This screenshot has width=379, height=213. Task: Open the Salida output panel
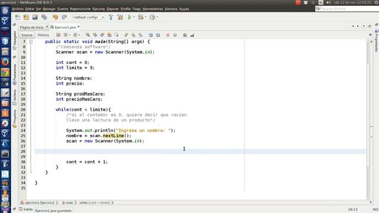26,209
